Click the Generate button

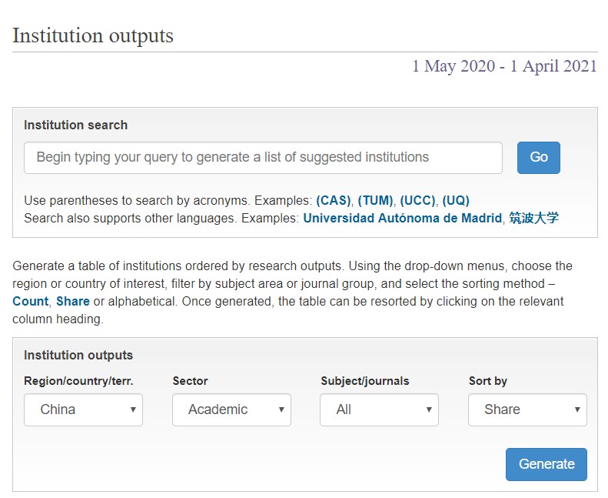546,464
